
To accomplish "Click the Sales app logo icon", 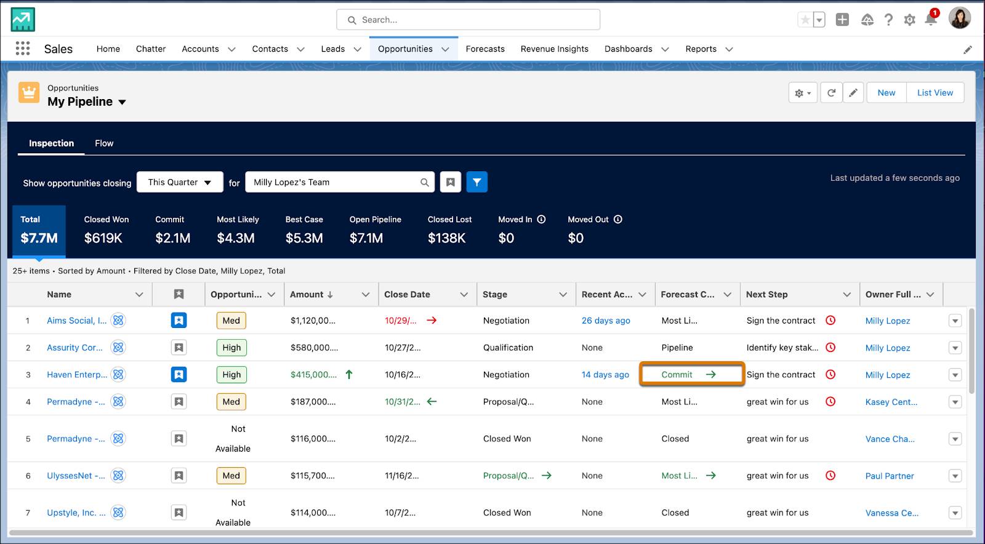I will 23,20.
